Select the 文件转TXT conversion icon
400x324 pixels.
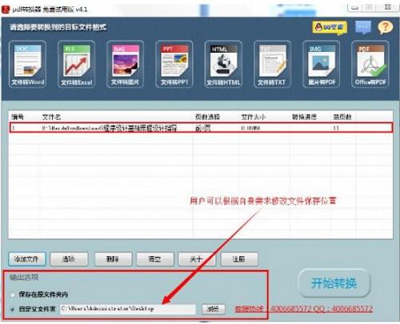272,64
